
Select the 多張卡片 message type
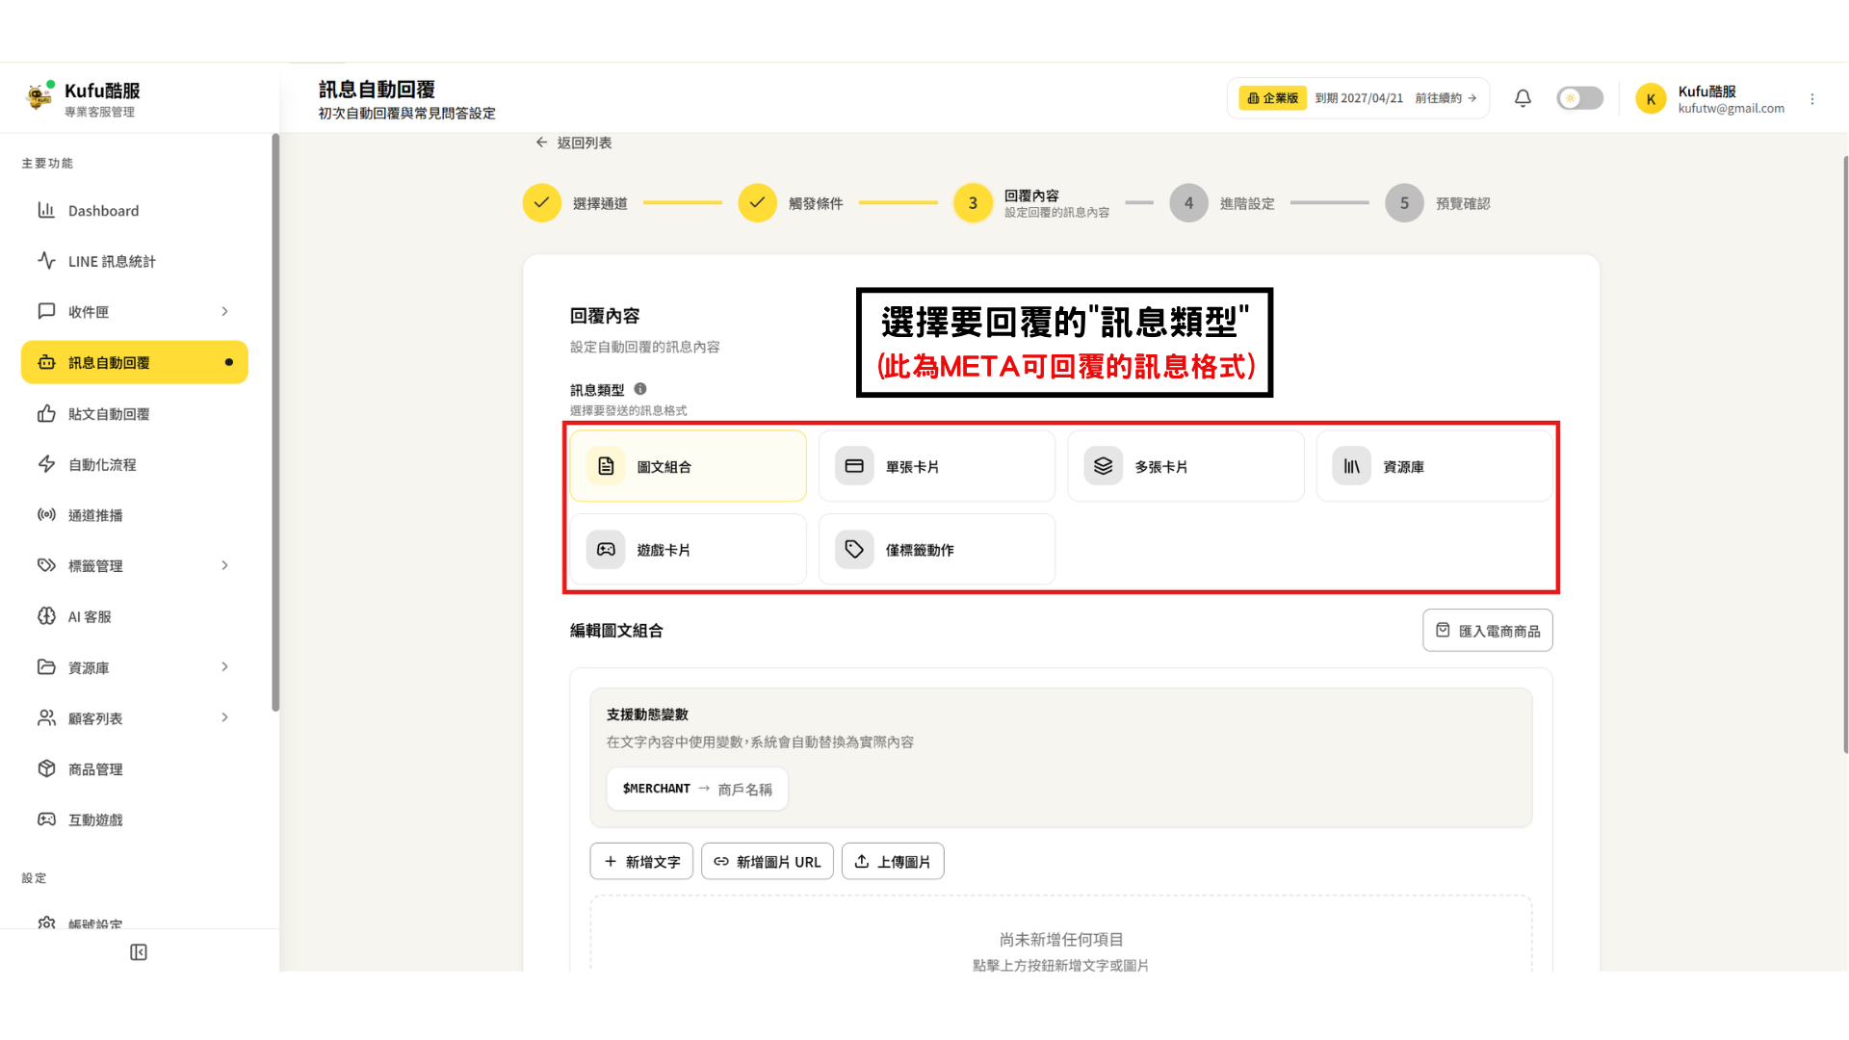(1185, 466)
